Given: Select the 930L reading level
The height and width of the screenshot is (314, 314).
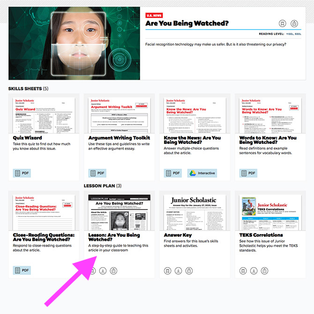Looking at the screenshot, I should pos(298,34).
